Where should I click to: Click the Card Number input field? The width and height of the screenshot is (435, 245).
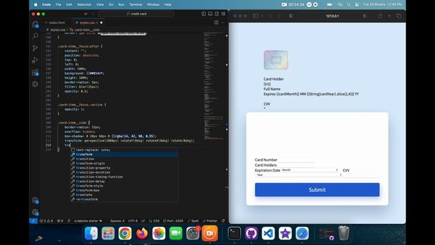296,160
